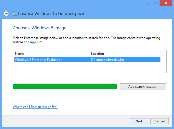Click the green search progress bar

point(65,87)
